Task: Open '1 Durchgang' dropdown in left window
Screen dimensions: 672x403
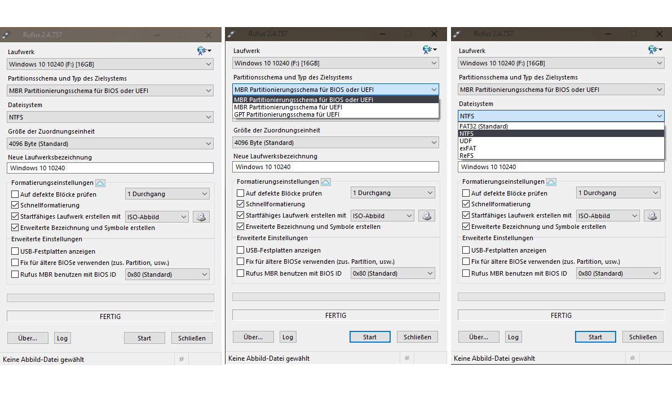Action: pyautogui.click(x=167, y=194)
